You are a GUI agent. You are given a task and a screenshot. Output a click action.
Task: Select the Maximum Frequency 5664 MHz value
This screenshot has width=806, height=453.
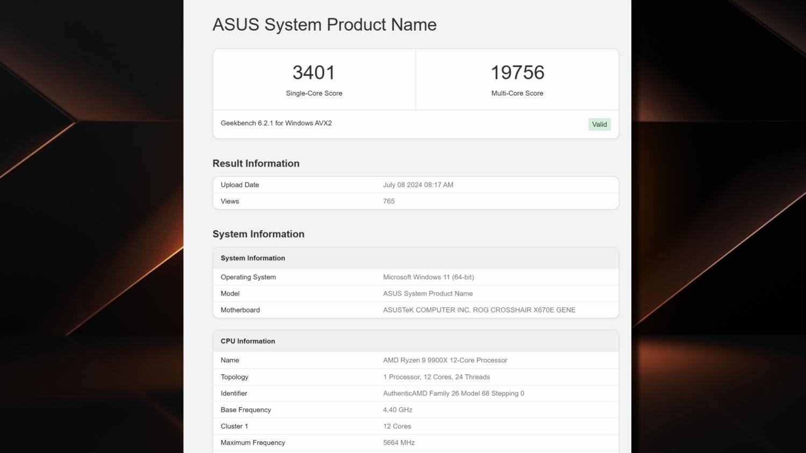(x=399, y=442)
